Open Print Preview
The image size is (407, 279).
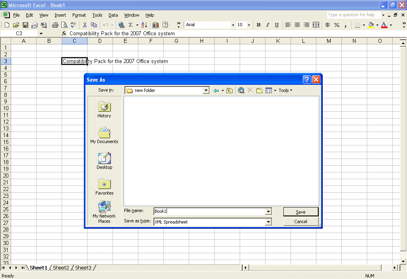click(64, 24)
